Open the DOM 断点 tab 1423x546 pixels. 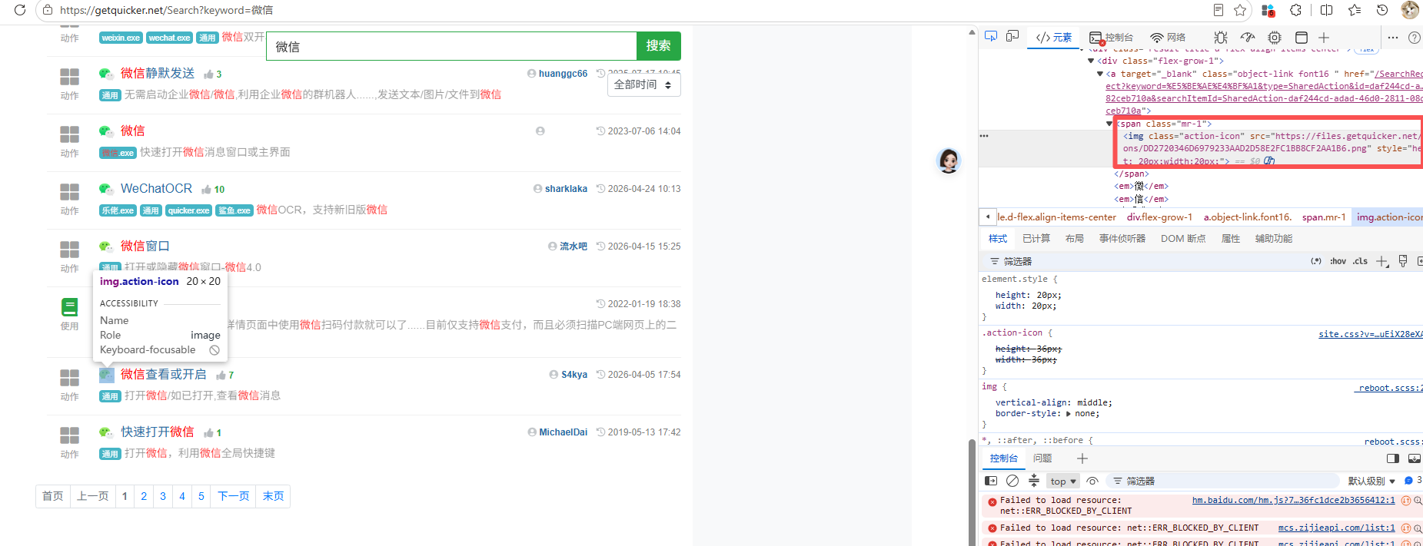point(1183,239)
